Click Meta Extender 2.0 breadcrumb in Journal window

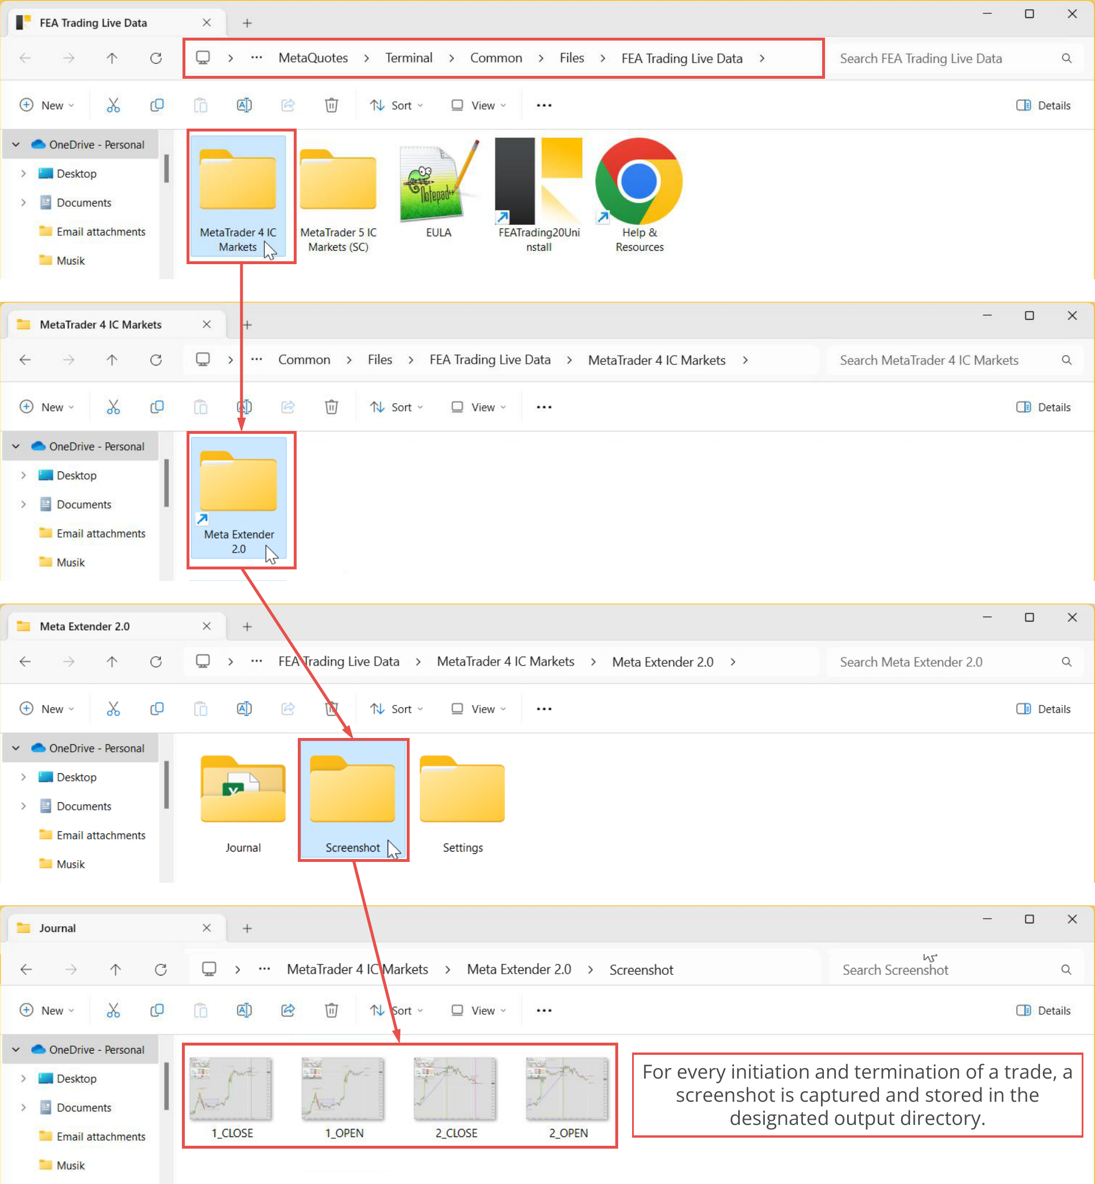[x=519, y=969]
